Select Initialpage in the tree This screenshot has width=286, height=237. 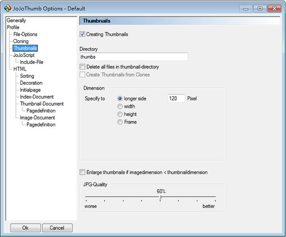(x=31, y=90)
